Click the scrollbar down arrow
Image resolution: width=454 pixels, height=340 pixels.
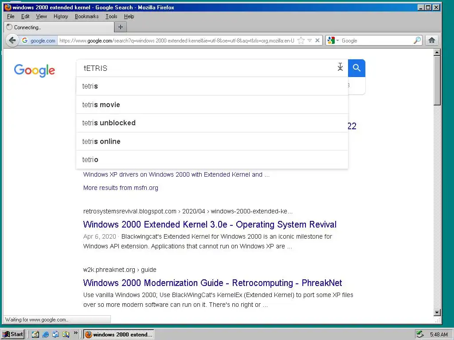(x=437, y=312)
